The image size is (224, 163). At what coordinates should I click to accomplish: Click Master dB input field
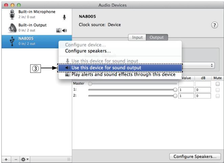point(203,84)
